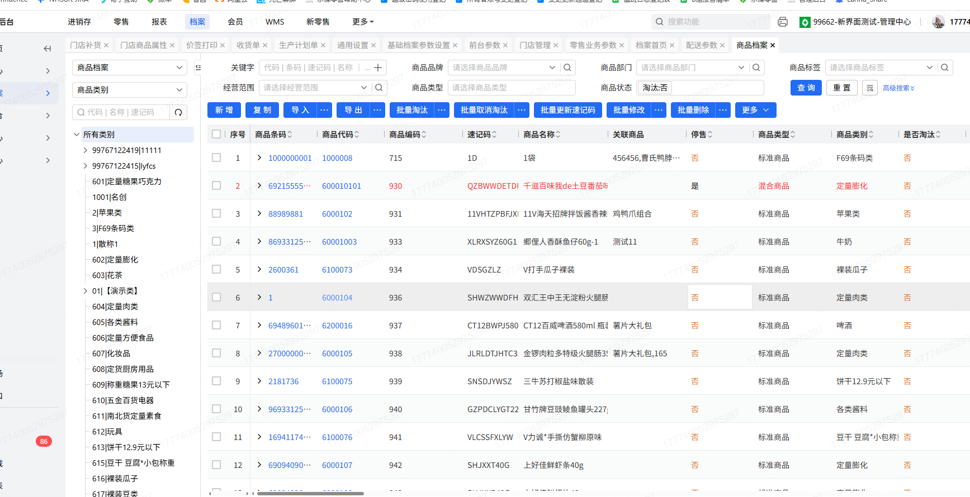Click refresh icon beside category search box

point(178,112)
